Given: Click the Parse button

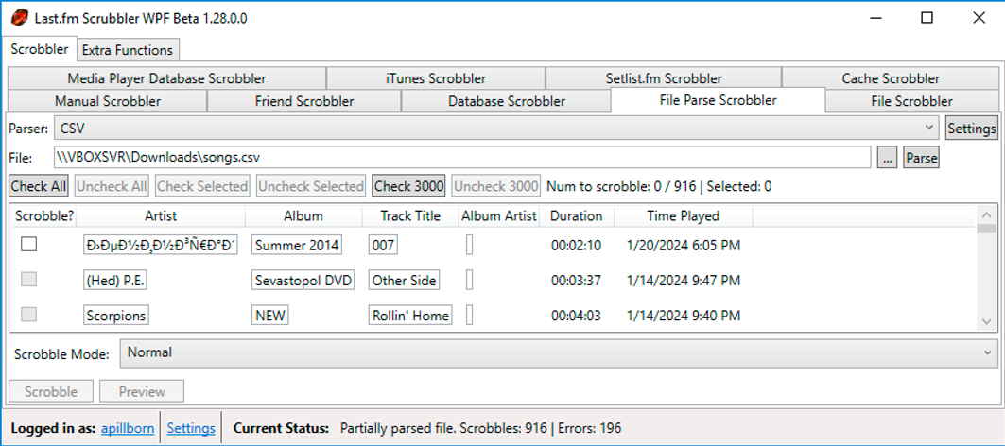Looking at the screenshot, I should [922, 158].
